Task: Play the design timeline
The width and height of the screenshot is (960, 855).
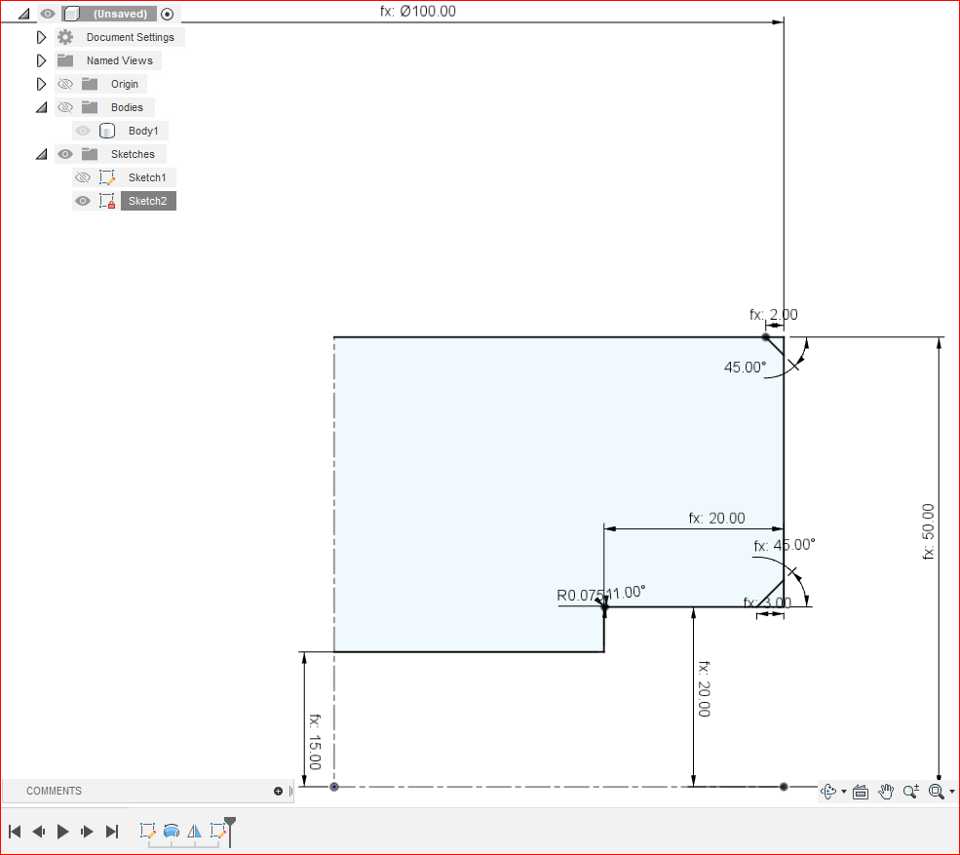Action: point(62,831)
